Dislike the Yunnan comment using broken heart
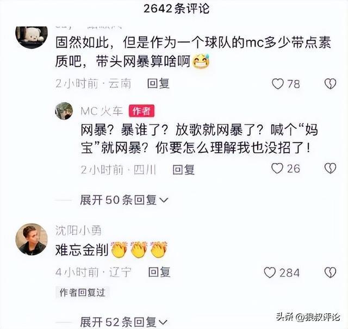This screenshot has width=348, height=329. tap(330, 84)
